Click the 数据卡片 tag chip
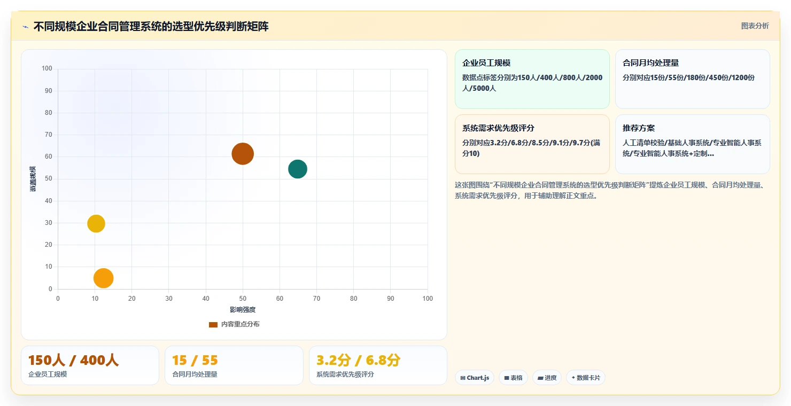The image size is (791, 406). (586, 378)
